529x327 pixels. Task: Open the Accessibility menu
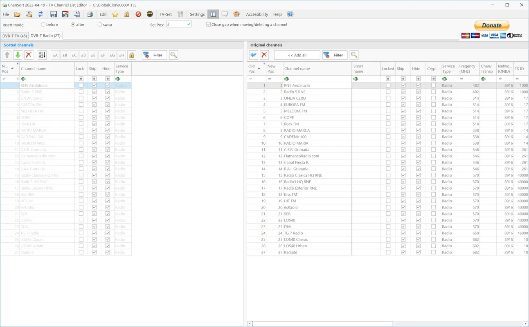click(257, 14)
